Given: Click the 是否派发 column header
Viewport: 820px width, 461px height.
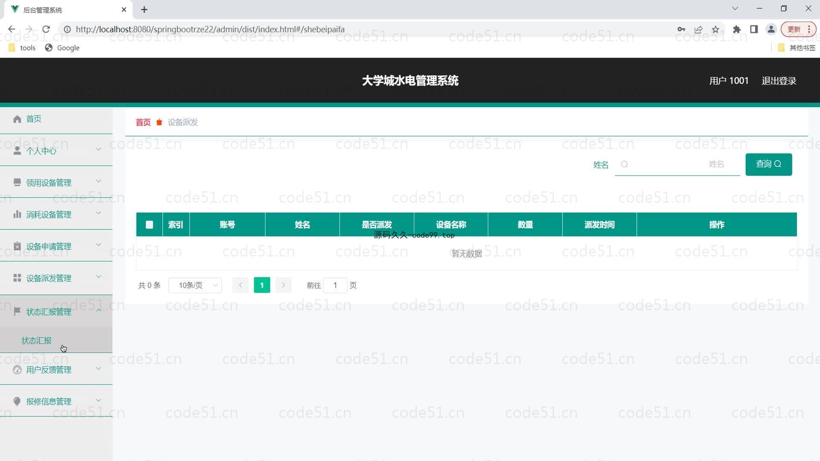Looking at the screenshot, I should pos(377,225).
